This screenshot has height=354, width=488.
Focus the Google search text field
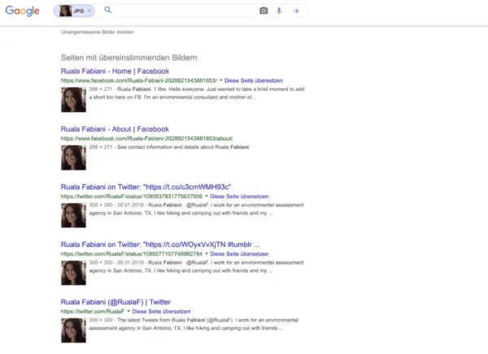[x=185, y=11]
